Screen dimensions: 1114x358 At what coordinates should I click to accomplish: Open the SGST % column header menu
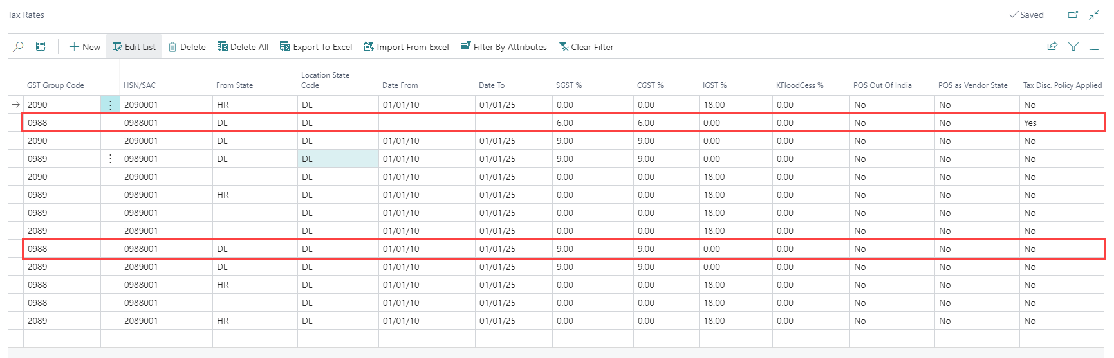point(569,85)
